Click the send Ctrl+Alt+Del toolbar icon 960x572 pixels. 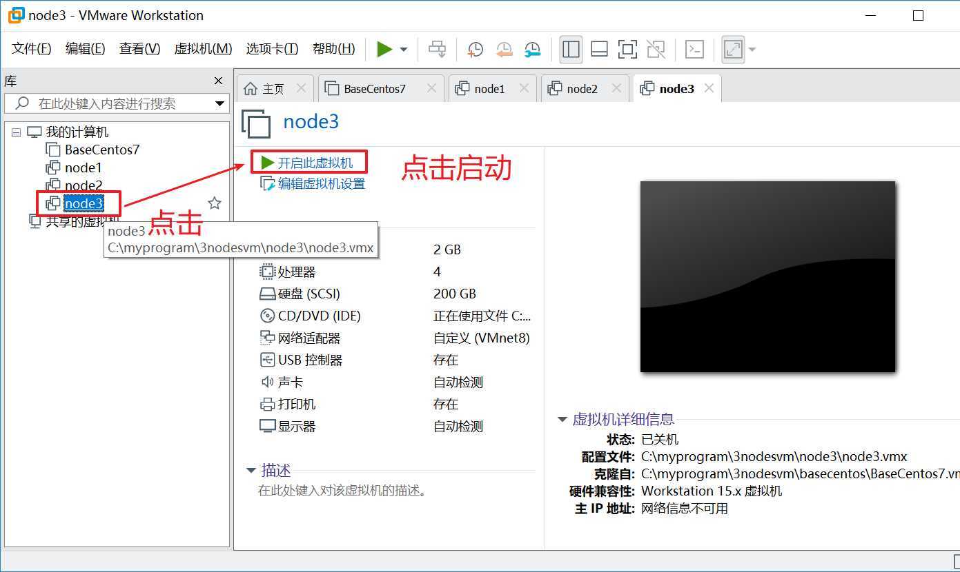[x=438, y=49]
